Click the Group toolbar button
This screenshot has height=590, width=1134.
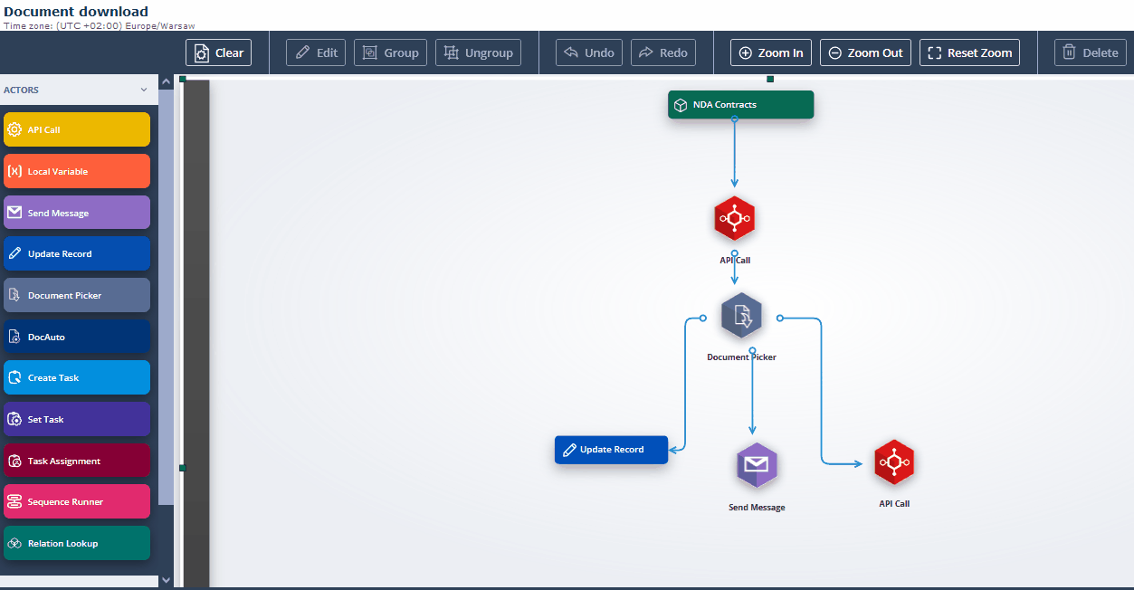(x=390, y=52)
